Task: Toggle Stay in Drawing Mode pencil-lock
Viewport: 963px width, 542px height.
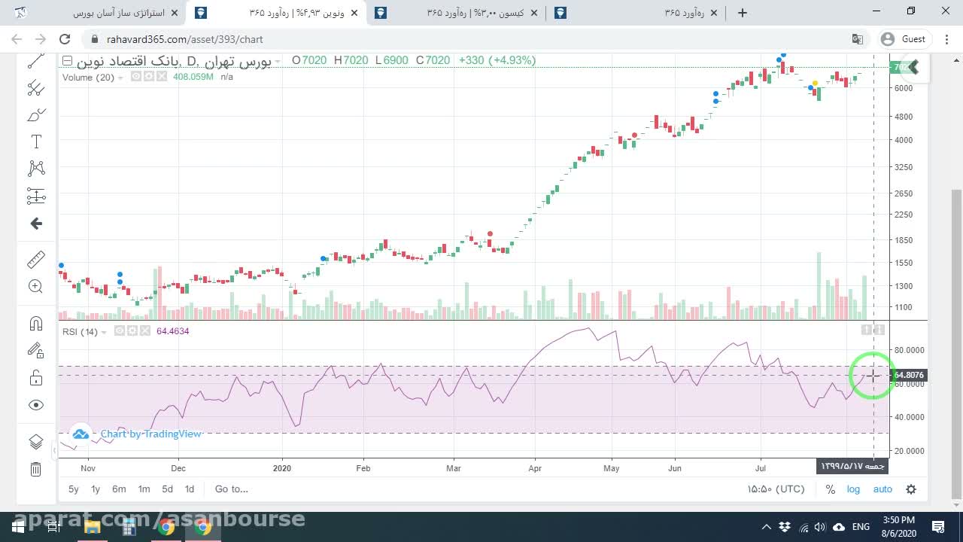Action: [36, 350]
